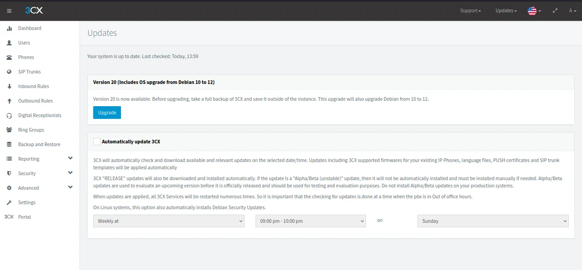
Task: Click the Users person icon
Action: tap(9, 43)
